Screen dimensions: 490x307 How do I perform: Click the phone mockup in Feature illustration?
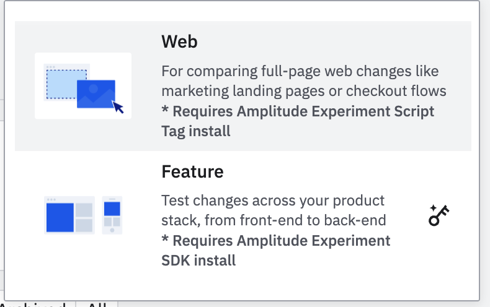pyautogui.click(x=112, y=215)
